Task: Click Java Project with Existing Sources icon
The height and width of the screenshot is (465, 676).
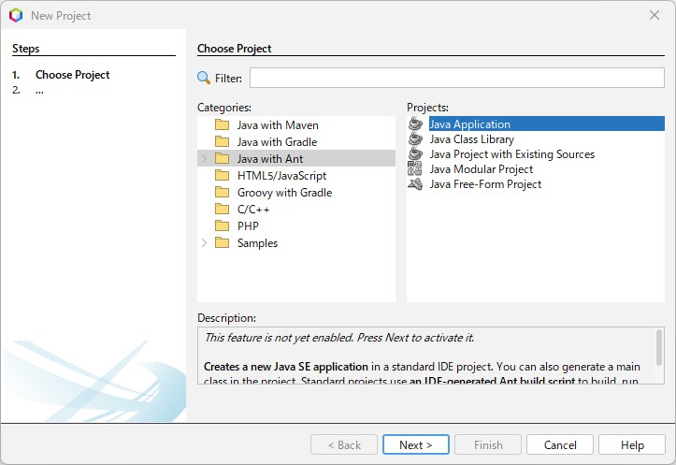Action: 415,154
